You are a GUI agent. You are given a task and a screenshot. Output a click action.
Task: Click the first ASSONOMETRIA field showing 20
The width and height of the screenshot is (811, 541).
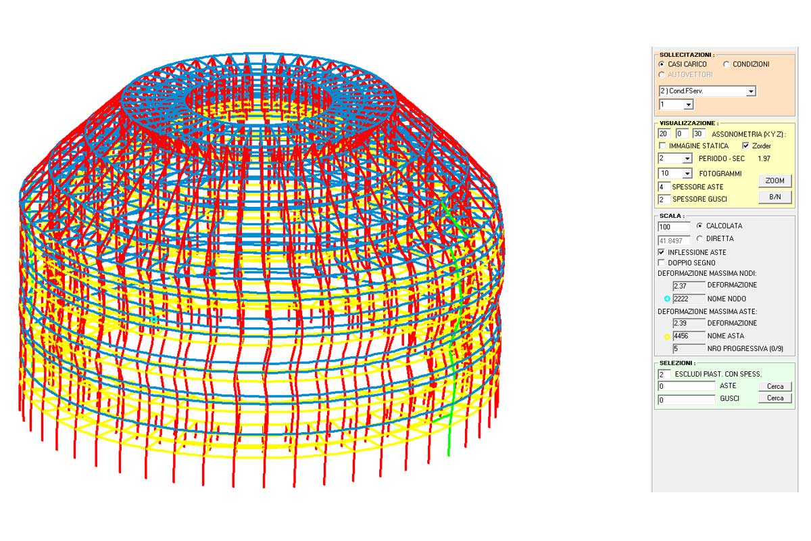[664, 134]
